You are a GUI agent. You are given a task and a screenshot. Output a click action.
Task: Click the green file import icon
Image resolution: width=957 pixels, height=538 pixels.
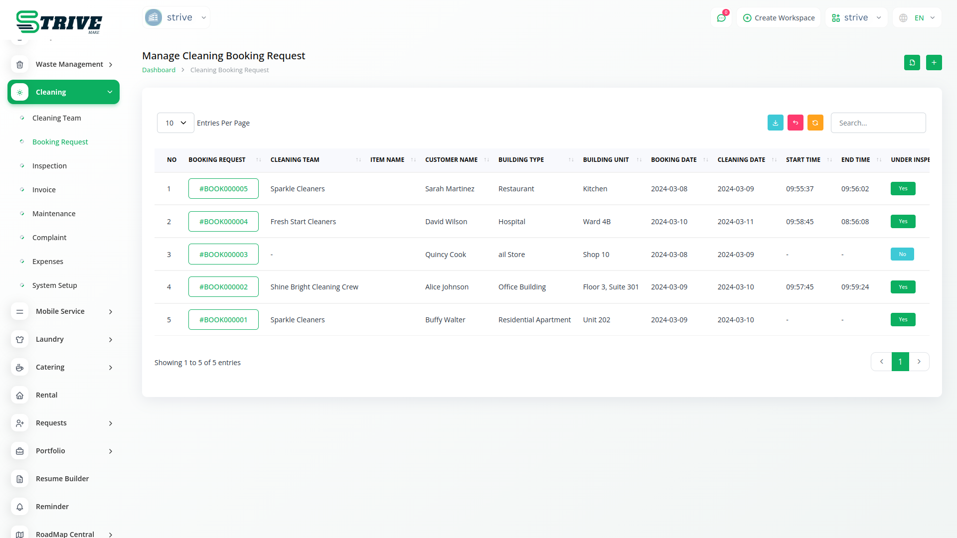[x=912, y=62]
